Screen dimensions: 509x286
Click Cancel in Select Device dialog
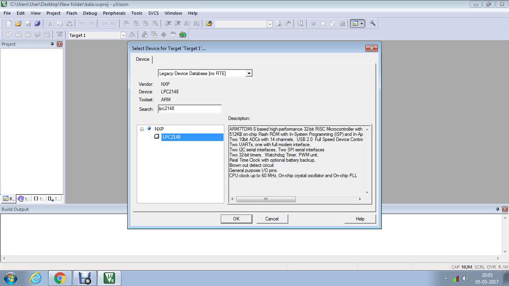tap(272, 219)
